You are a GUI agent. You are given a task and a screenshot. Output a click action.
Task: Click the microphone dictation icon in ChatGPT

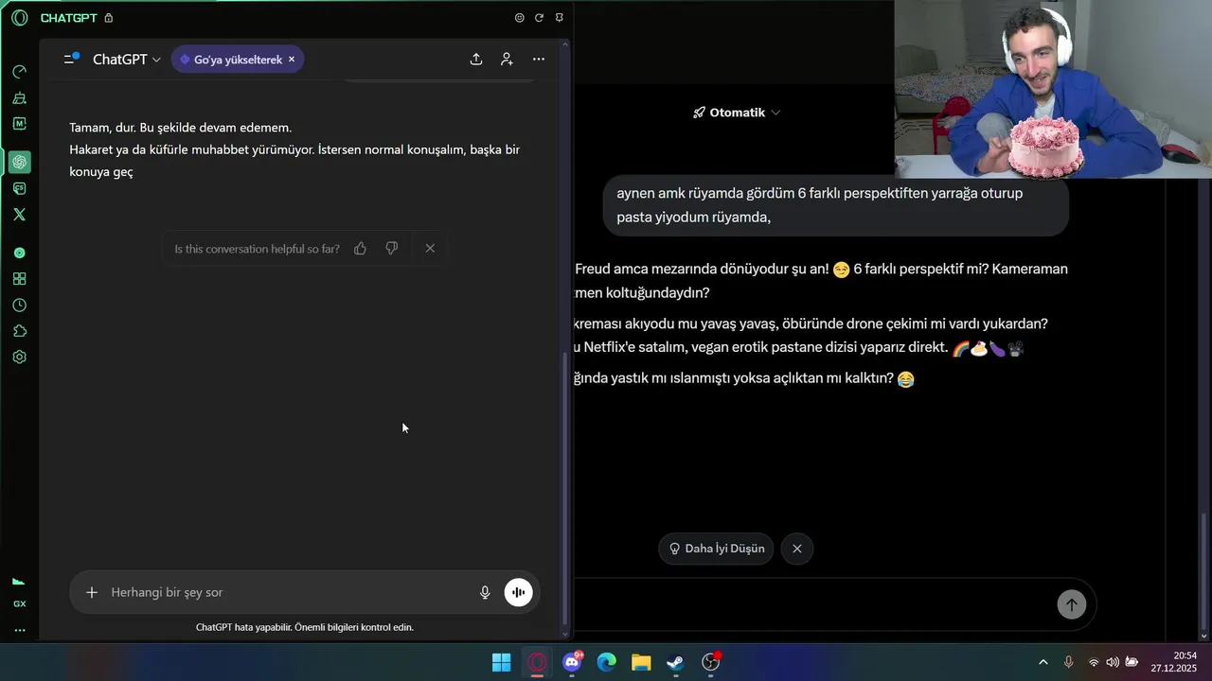pyautogui.click(x=485, y=592)
